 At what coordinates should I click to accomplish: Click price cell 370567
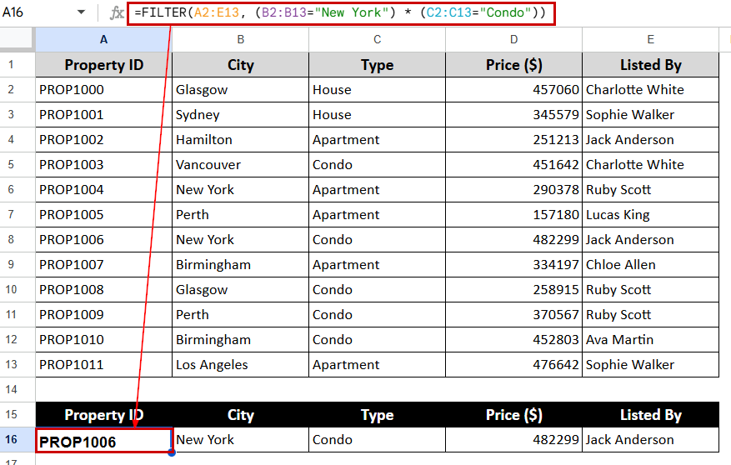tap(513, 314)
